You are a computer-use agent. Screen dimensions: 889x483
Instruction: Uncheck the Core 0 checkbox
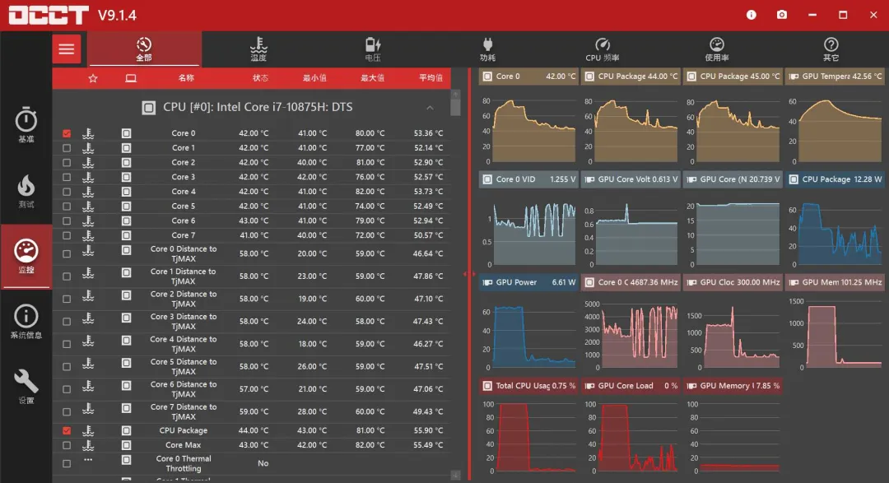click(67, 134)
